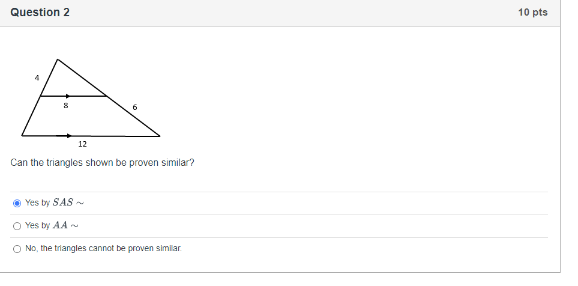The width and height of the screenshot is (578, 286).
Task: Click the '10 pts' label
Action: tap(532, 13)
